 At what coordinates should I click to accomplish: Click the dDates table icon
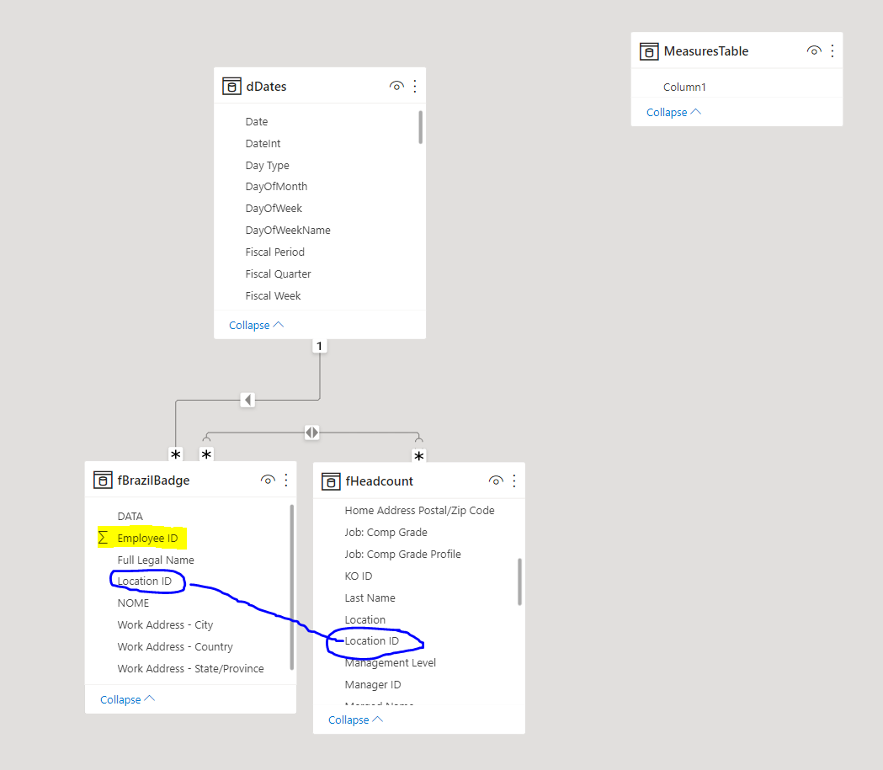[231, 86]
